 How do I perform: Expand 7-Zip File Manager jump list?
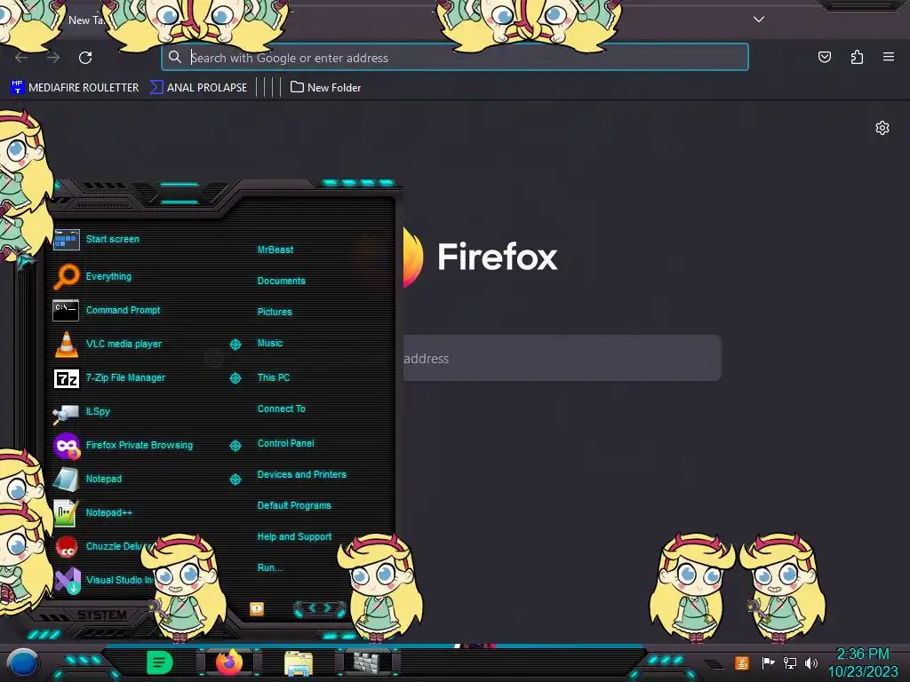[x=235, y=378]
